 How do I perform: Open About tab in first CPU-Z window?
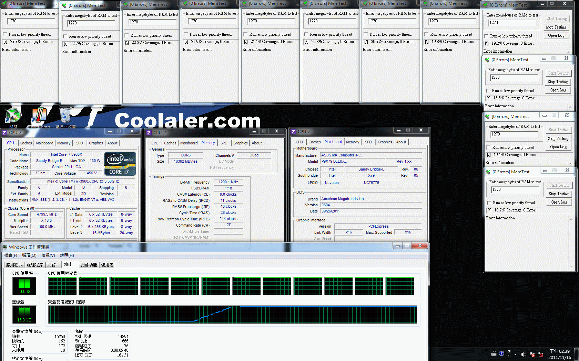[x=112, y=143]
